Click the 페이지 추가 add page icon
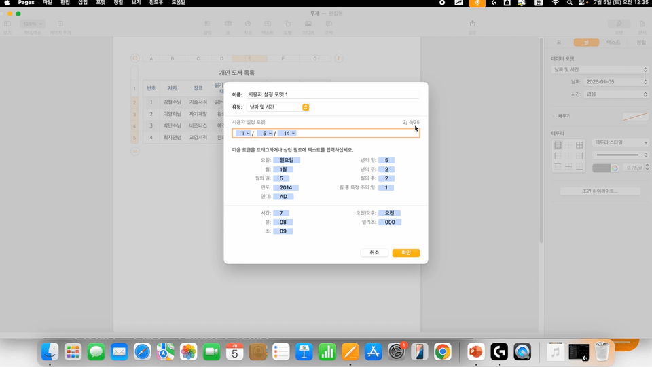 [60, 24]
